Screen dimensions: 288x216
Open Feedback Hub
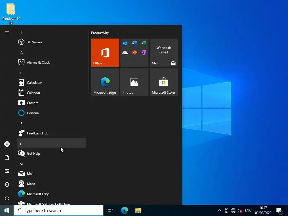tap(51, 133)
